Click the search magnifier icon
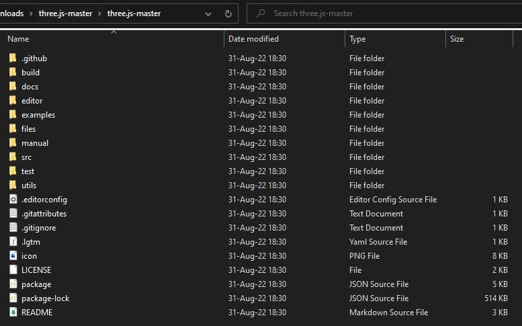The image size is (522, 326). click(261, 13)
